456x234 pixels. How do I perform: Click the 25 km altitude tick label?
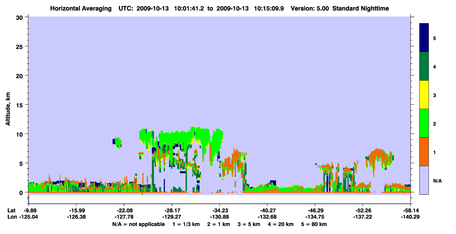(x=20, y=46)
